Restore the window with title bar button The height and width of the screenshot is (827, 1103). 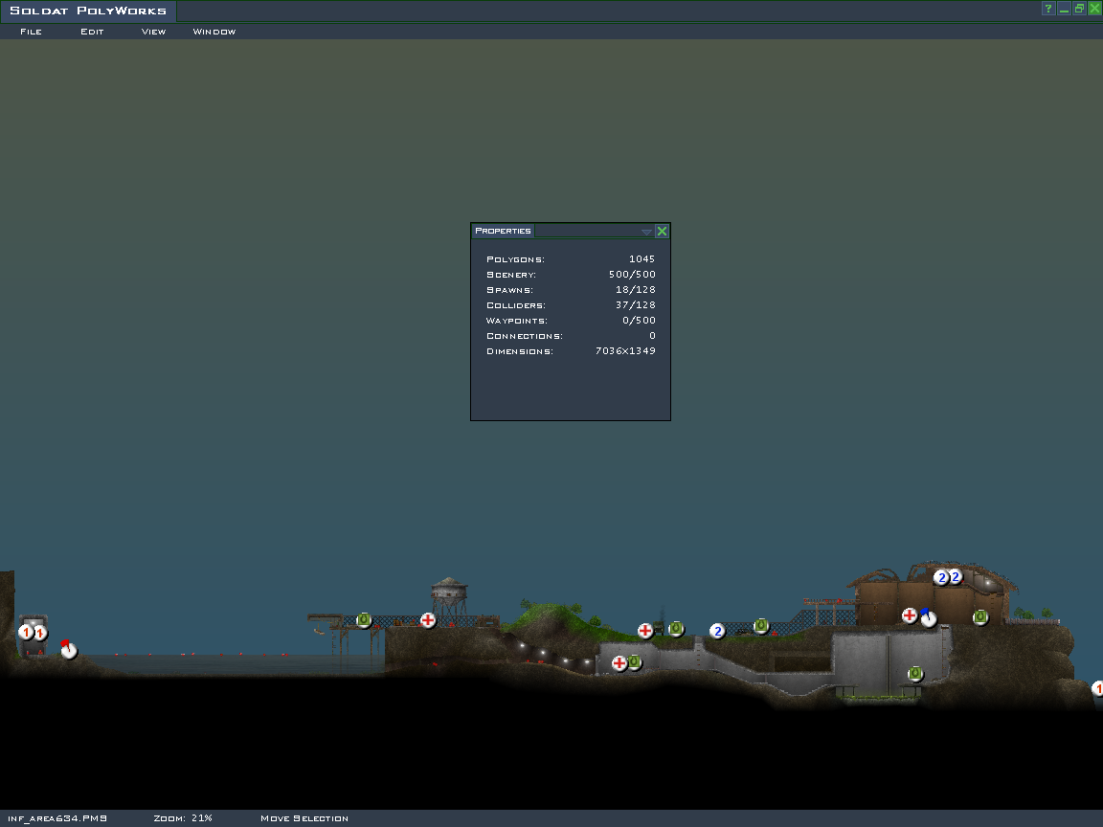click(x=1079, y=9)
